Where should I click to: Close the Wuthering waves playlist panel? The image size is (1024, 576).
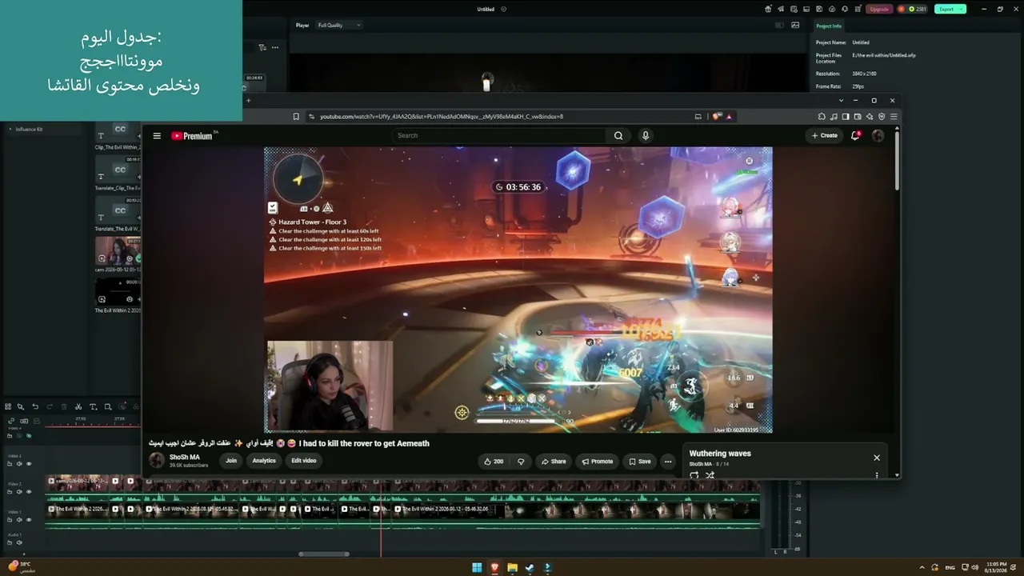coord(877,458)
